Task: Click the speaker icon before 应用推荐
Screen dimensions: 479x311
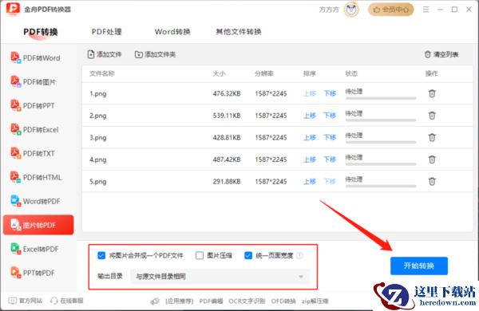Action: (x=155, y=301)
